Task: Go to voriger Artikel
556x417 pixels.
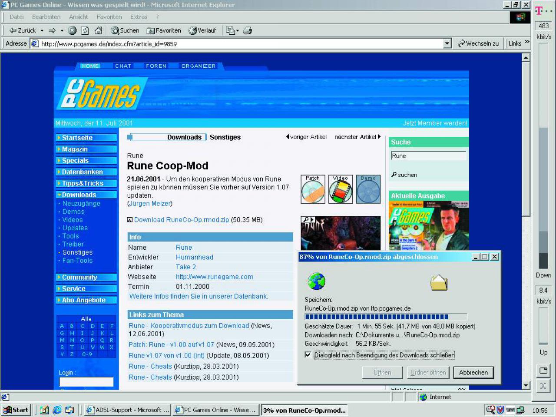Action: (306, 137)
